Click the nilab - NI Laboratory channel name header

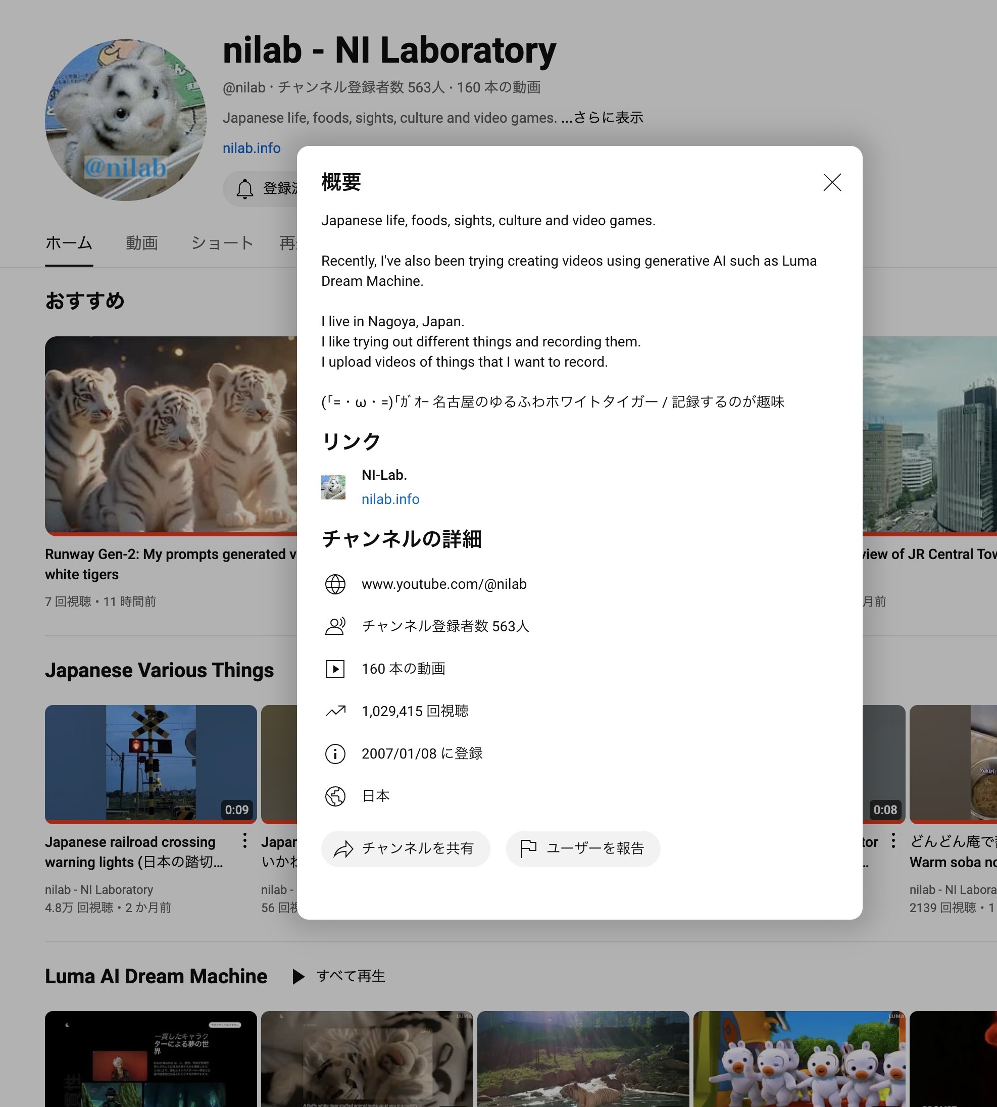[x=389, y=51]
